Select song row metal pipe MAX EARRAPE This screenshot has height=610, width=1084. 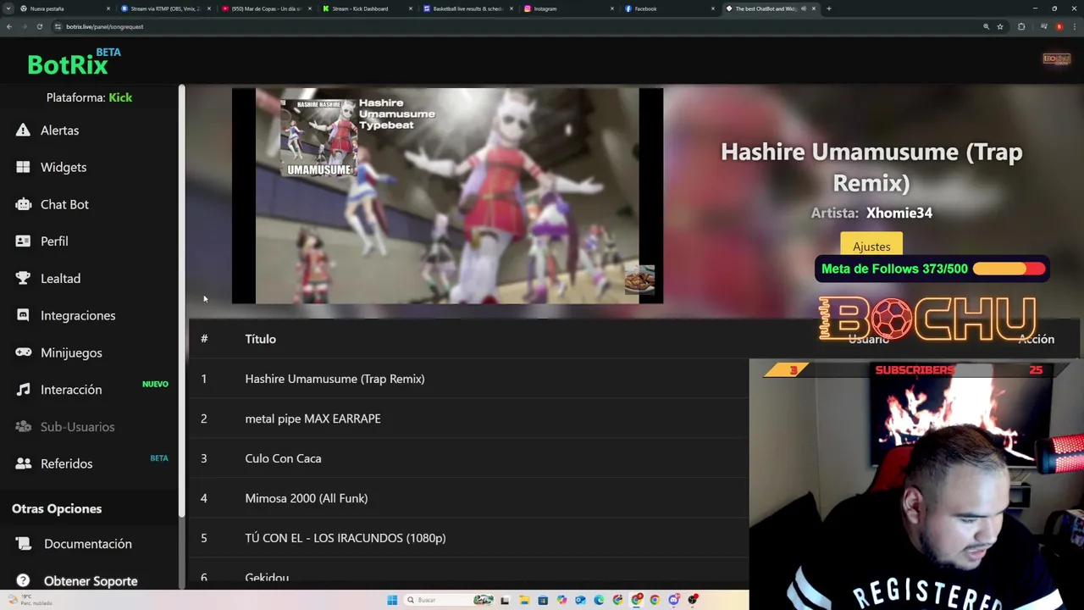(468, 419)
